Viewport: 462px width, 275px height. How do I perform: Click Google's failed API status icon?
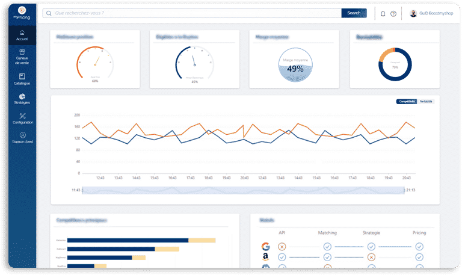coord(282,246)
